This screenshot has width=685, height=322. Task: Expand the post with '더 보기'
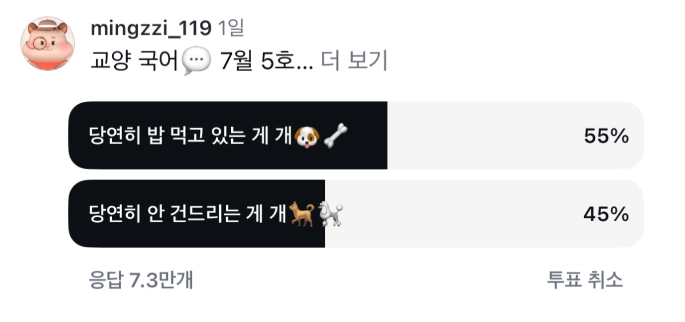[x=354, y=61]
